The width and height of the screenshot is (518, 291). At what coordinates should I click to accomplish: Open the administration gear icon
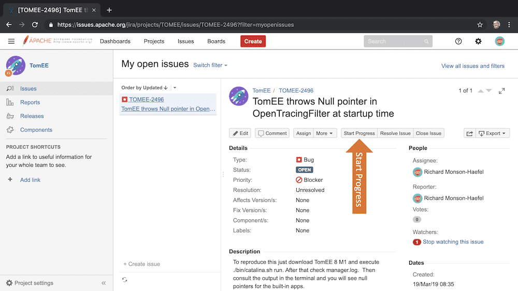(x=478, y=41)
